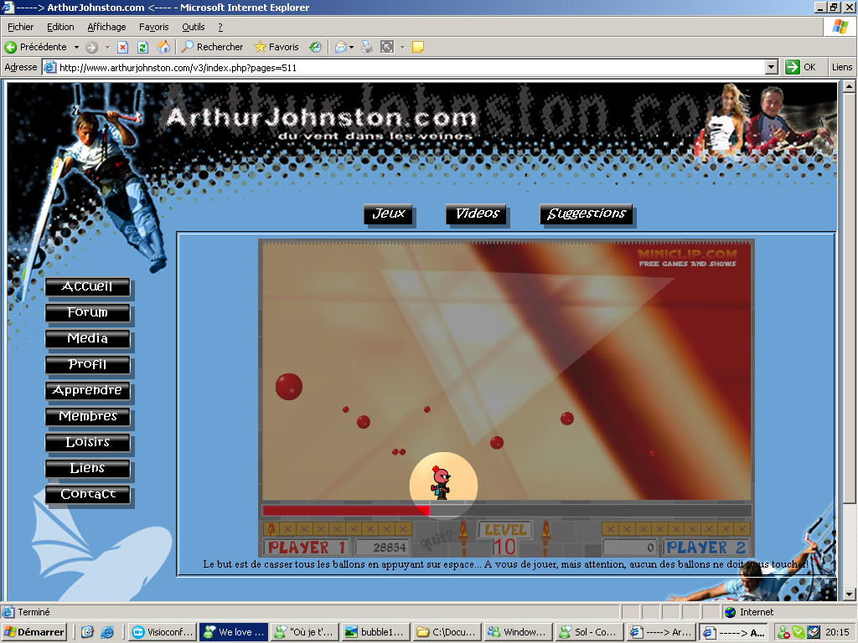The height and width of the screenshot is (643, 858).
Task: Click the Mail envelope toolbar icon
Action: coord(340,47)
